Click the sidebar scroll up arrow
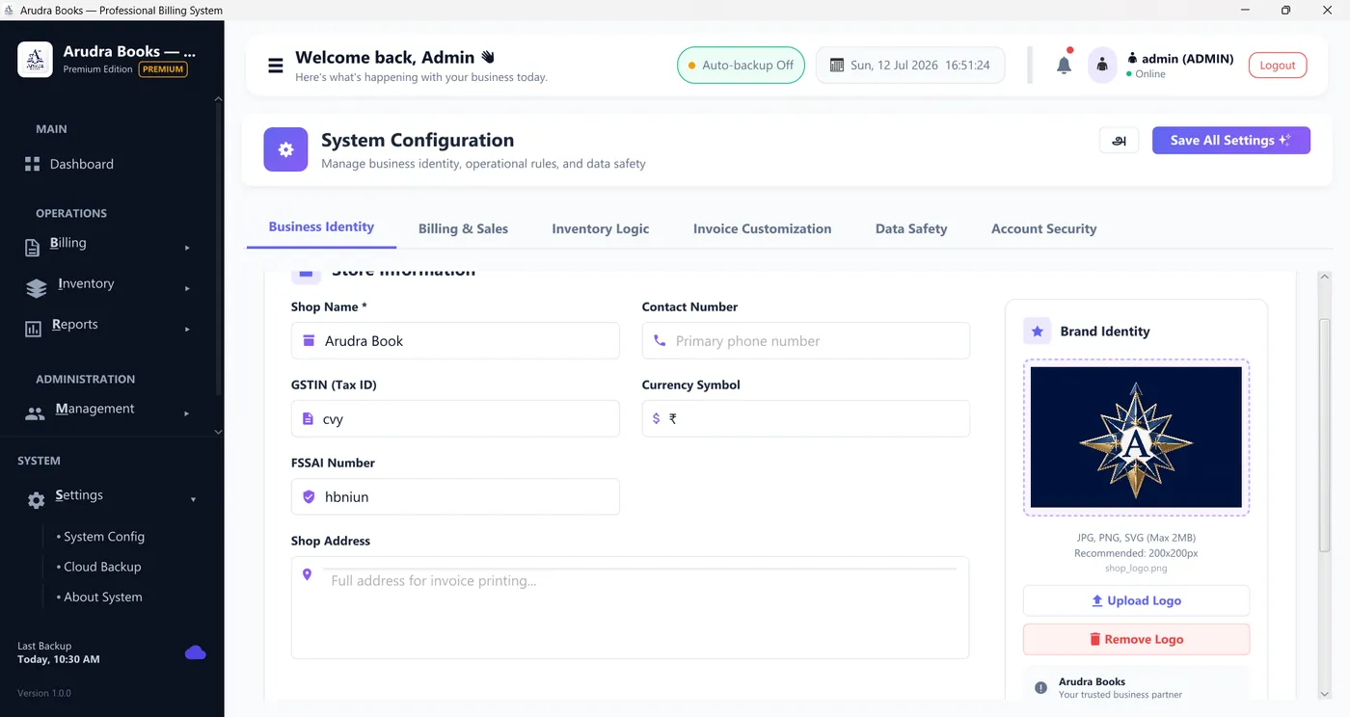 (218, 99)
